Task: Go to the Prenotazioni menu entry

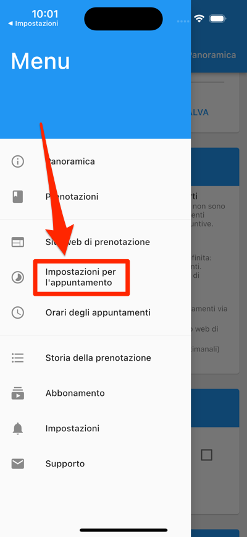Action: [96, 197]
